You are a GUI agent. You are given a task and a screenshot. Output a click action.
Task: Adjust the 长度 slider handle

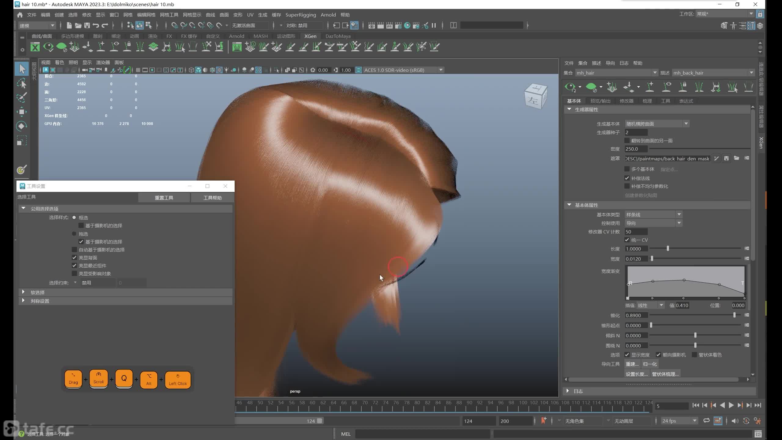tap(668, 248)
